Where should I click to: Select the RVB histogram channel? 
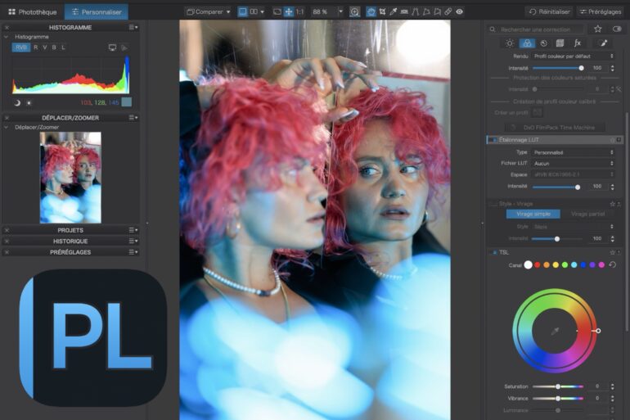click(21, 47)
